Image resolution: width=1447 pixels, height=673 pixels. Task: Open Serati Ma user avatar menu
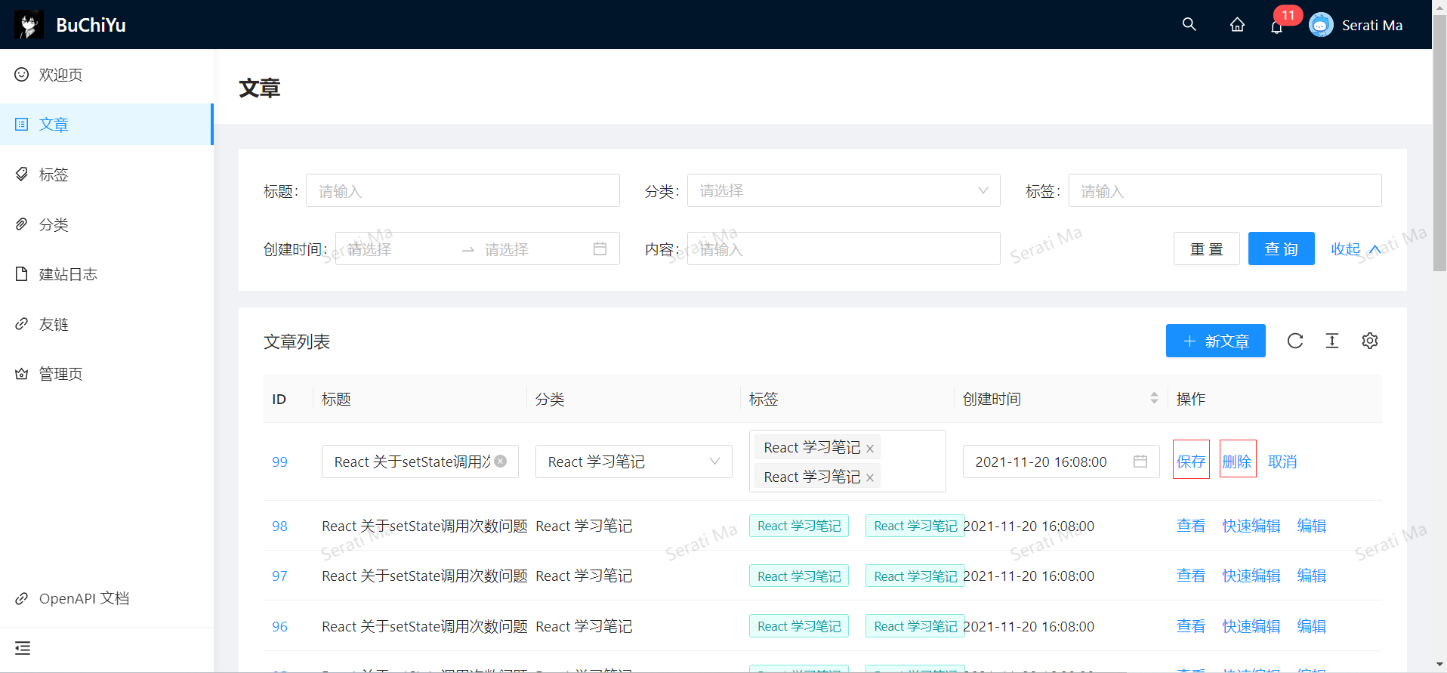point(1321,25)
